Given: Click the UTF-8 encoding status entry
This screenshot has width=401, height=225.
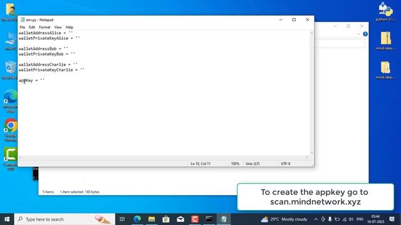Looking at the screenshot, I should [286, 164].
